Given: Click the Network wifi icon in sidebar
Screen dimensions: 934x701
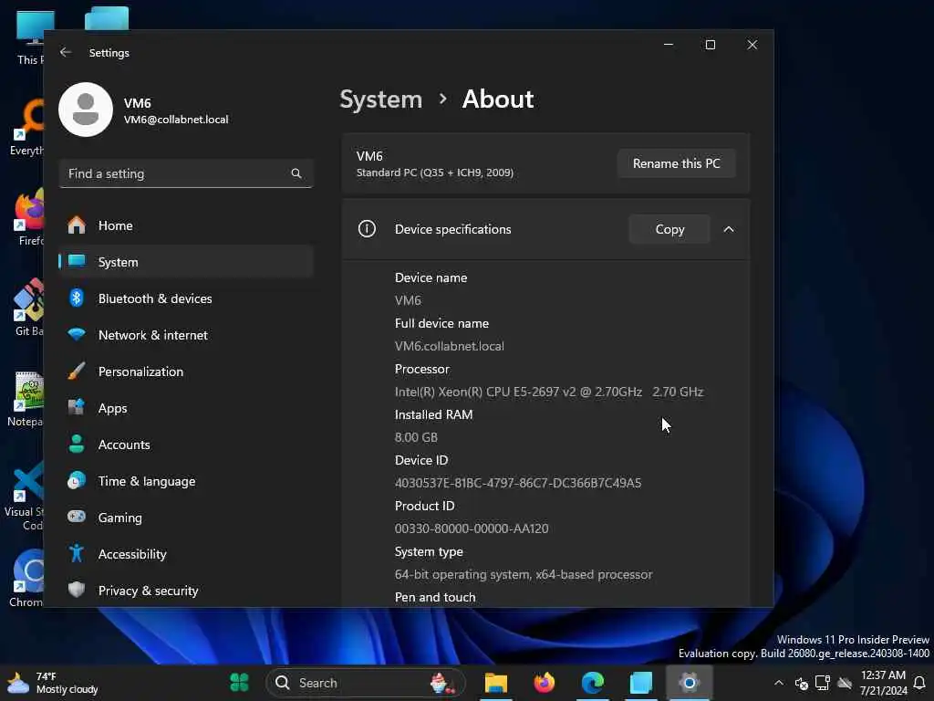Looking at the screenshot, I should coord(77,334).
